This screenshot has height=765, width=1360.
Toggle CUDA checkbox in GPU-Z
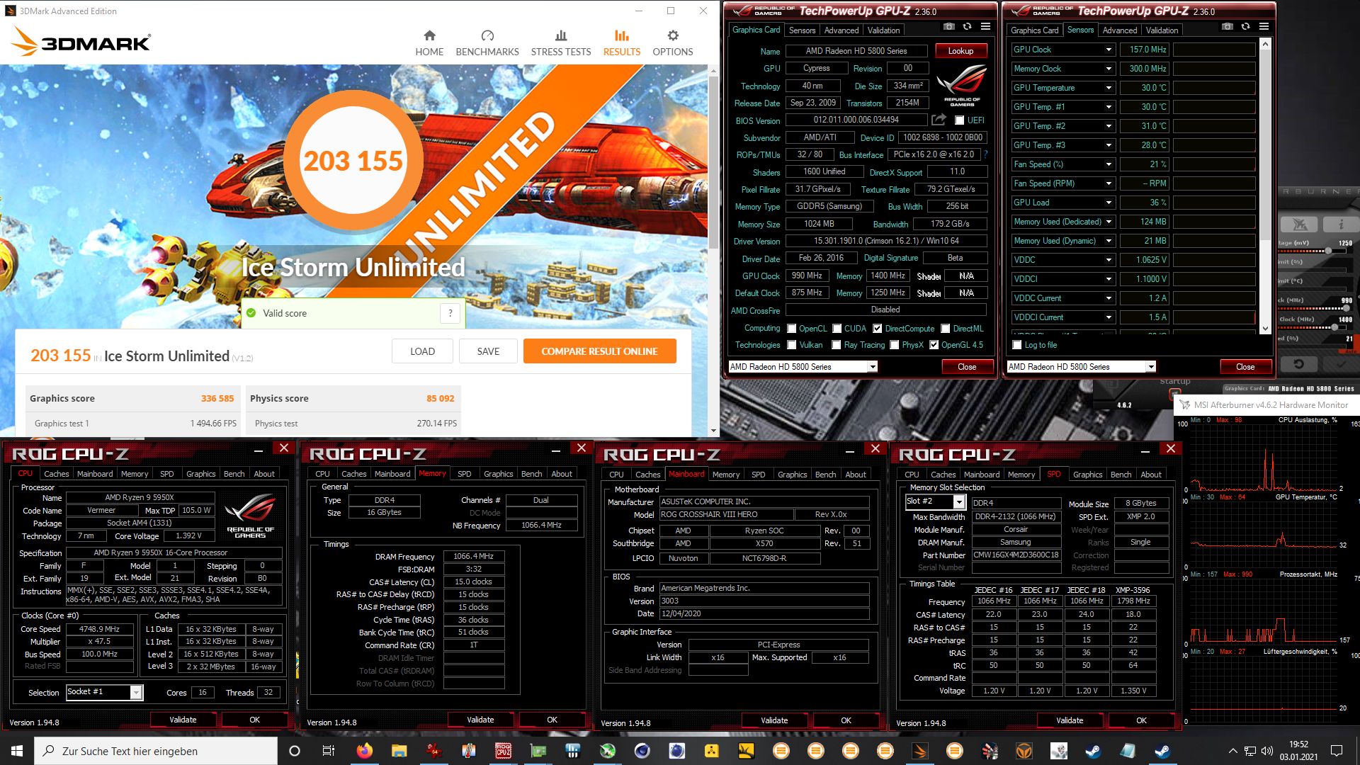(837, 329)
